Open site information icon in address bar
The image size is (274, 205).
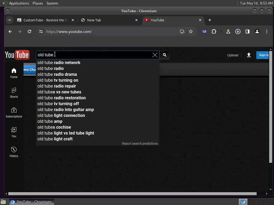[x=41, y=31]
